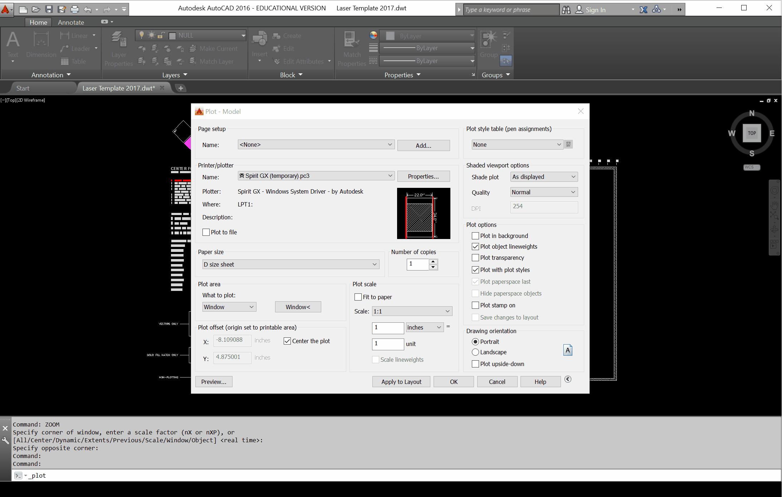Click the new drawing tab plus icon
This screenshot has height=497, width=782.
click(x=181, y=88)
